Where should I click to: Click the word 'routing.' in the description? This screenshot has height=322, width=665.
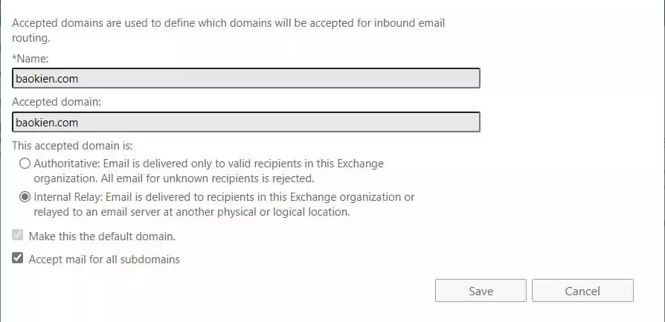31,38
